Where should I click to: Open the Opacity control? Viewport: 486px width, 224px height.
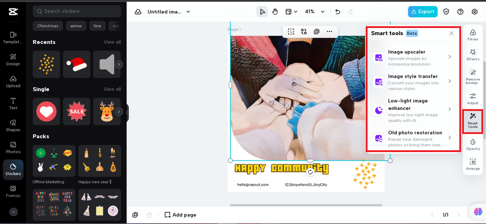pos(473,144)
